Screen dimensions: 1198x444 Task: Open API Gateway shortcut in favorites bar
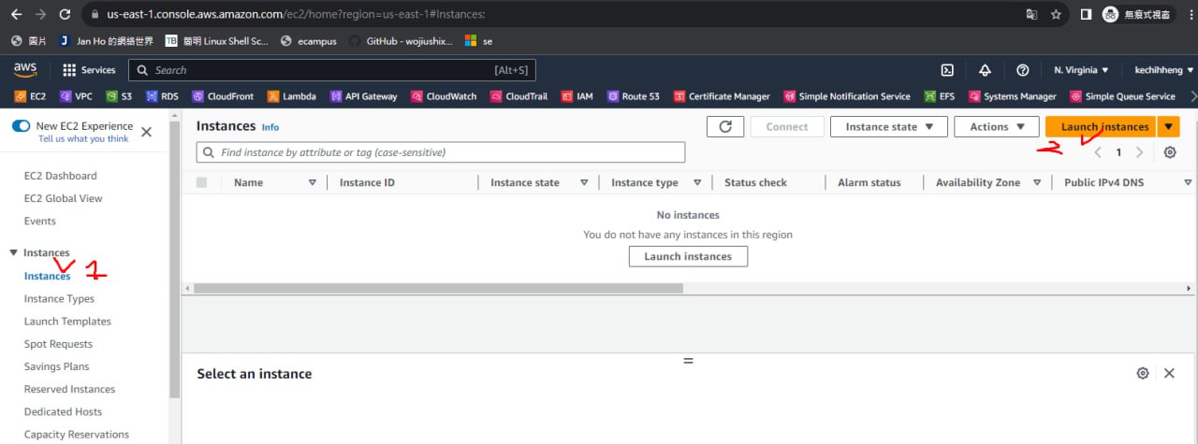tap(364, 96)
